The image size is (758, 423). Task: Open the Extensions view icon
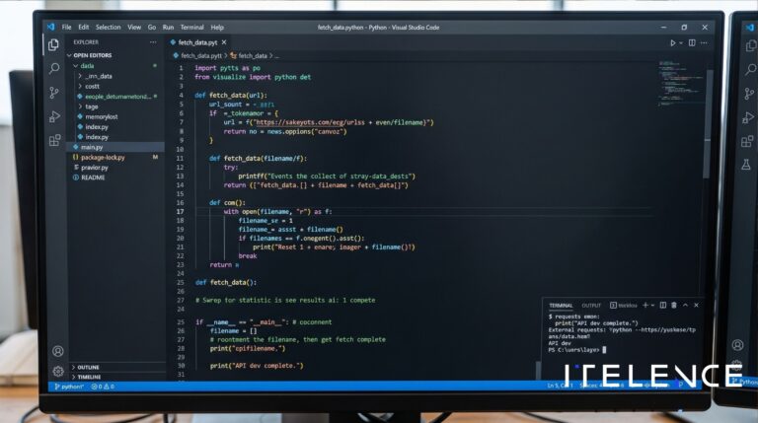(54, 141)
